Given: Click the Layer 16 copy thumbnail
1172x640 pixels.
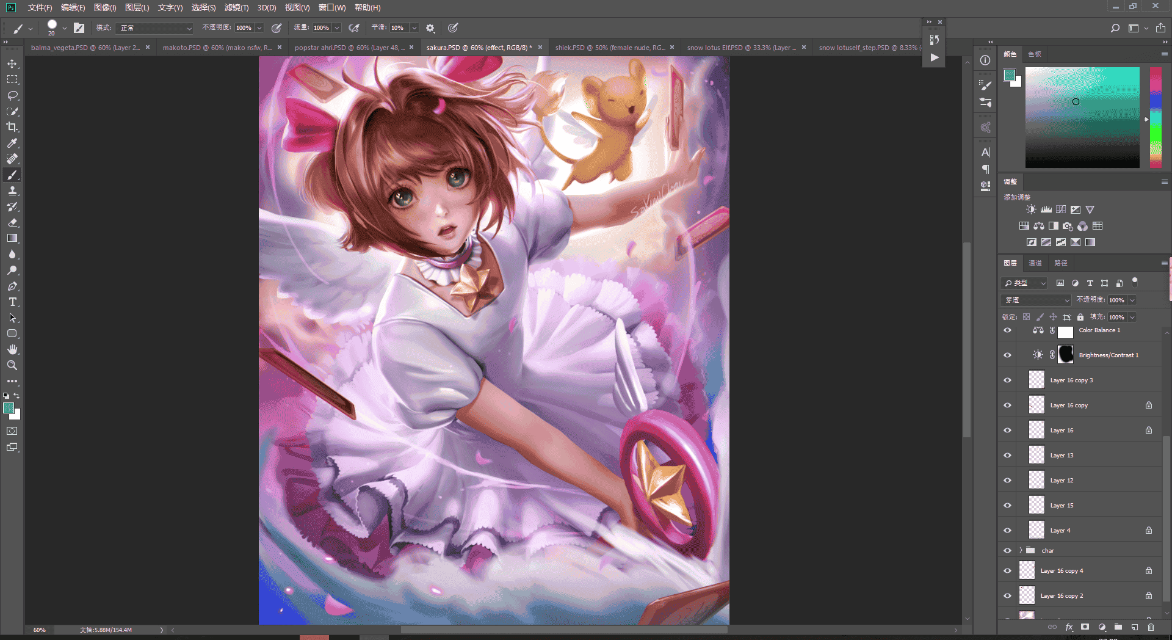Looking at the screenshot, I should pos(1036,405).
